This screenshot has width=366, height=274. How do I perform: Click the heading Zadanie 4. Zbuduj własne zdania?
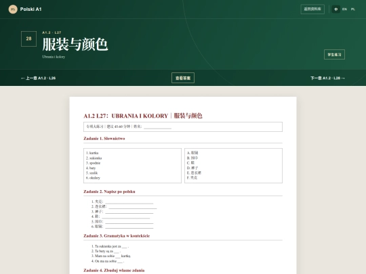(114, 270)
